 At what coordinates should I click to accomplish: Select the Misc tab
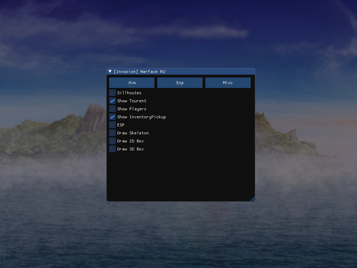(x=228, y=83)
